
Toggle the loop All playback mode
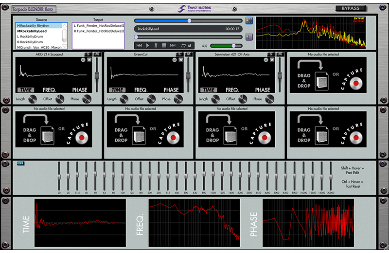pos(186,46)
